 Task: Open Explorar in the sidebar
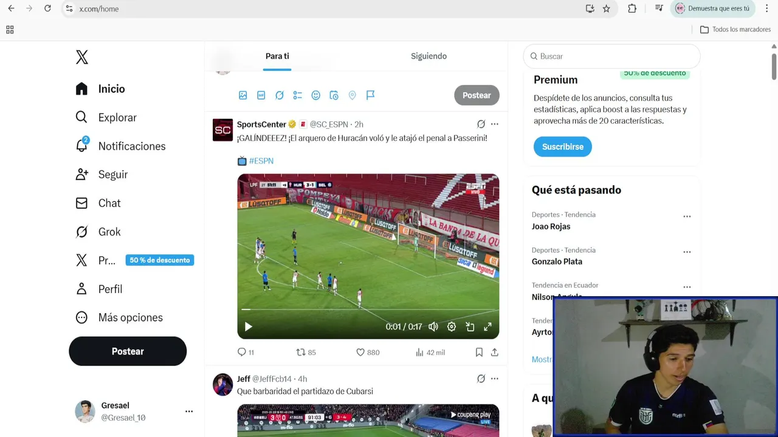coord(106,117)
